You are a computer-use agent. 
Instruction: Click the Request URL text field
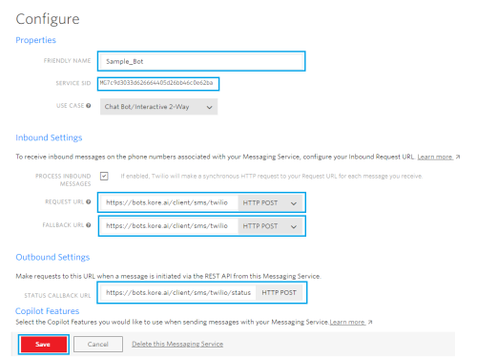[169, 202]
